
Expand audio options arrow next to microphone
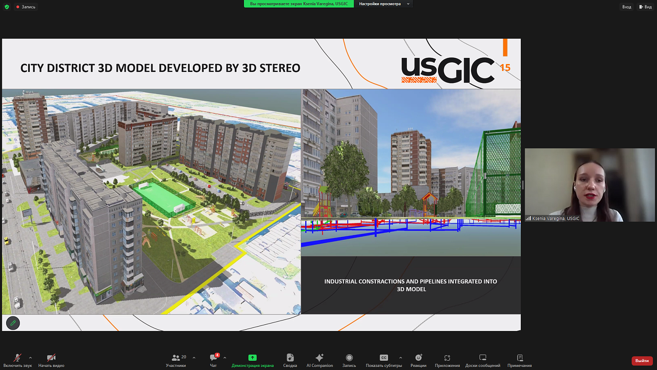pyautogui.click(x=30, y=358)
